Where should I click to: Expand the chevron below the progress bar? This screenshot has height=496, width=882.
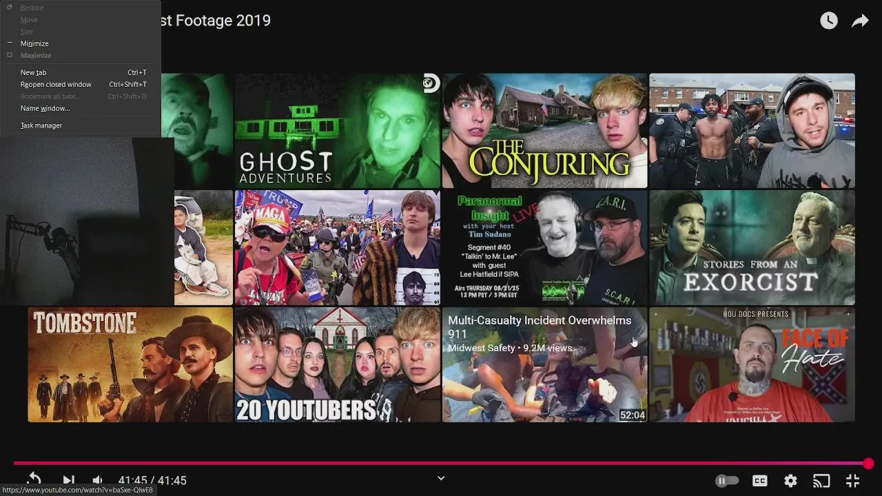[441, 478]
